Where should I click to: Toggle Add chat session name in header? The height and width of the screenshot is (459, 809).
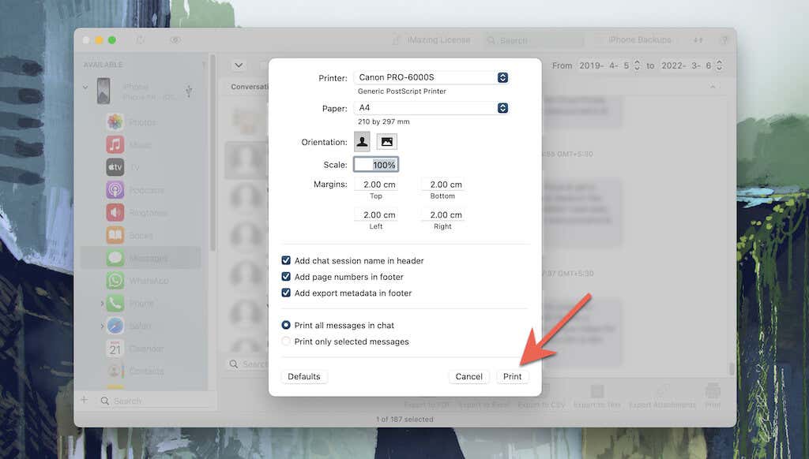[286, 261]
